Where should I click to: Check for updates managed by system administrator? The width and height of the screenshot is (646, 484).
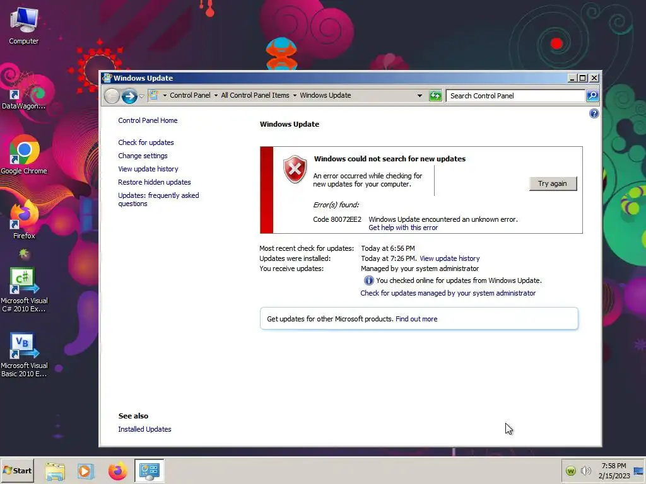[x=448, y=293]
